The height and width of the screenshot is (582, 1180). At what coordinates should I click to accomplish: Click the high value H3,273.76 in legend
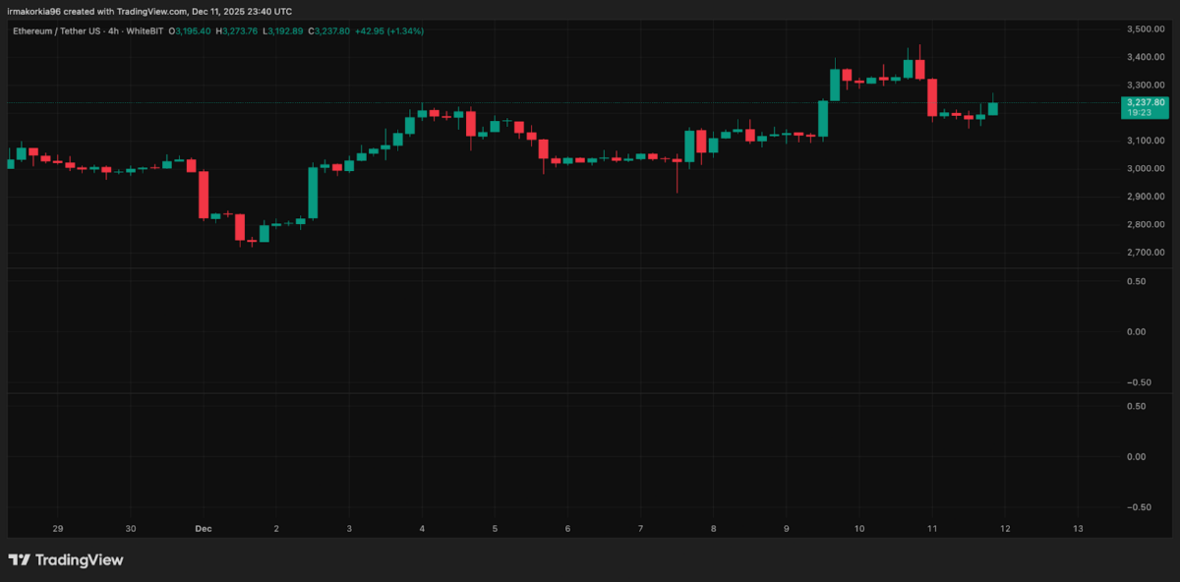point(238,30)
